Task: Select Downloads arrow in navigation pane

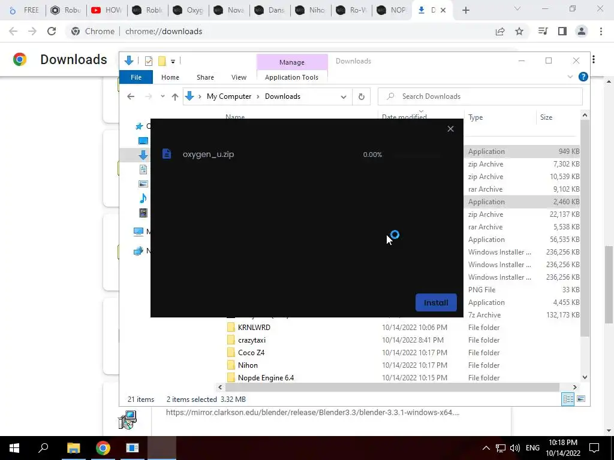Action: pyautogui.click(x=143, y=155)
